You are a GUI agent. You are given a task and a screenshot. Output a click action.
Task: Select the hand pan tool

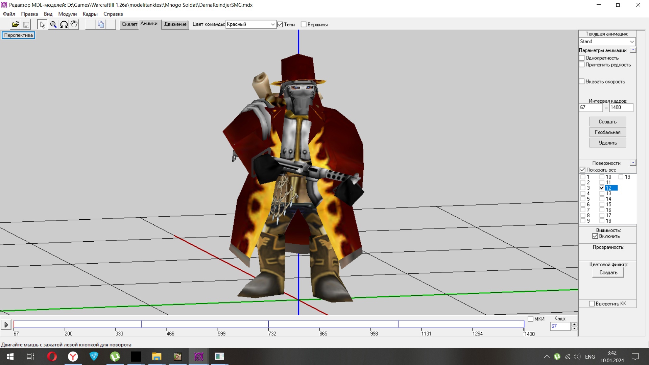(x=74, y=24)
